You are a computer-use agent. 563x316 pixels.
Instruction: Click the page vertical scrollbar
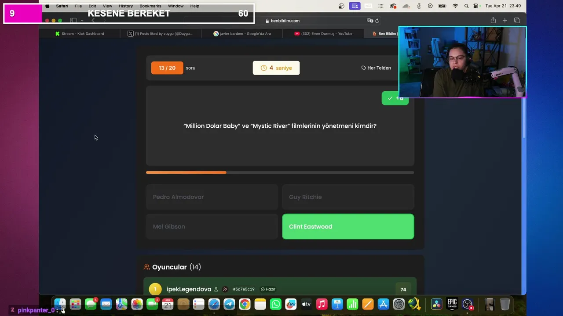tap(524, 118)
